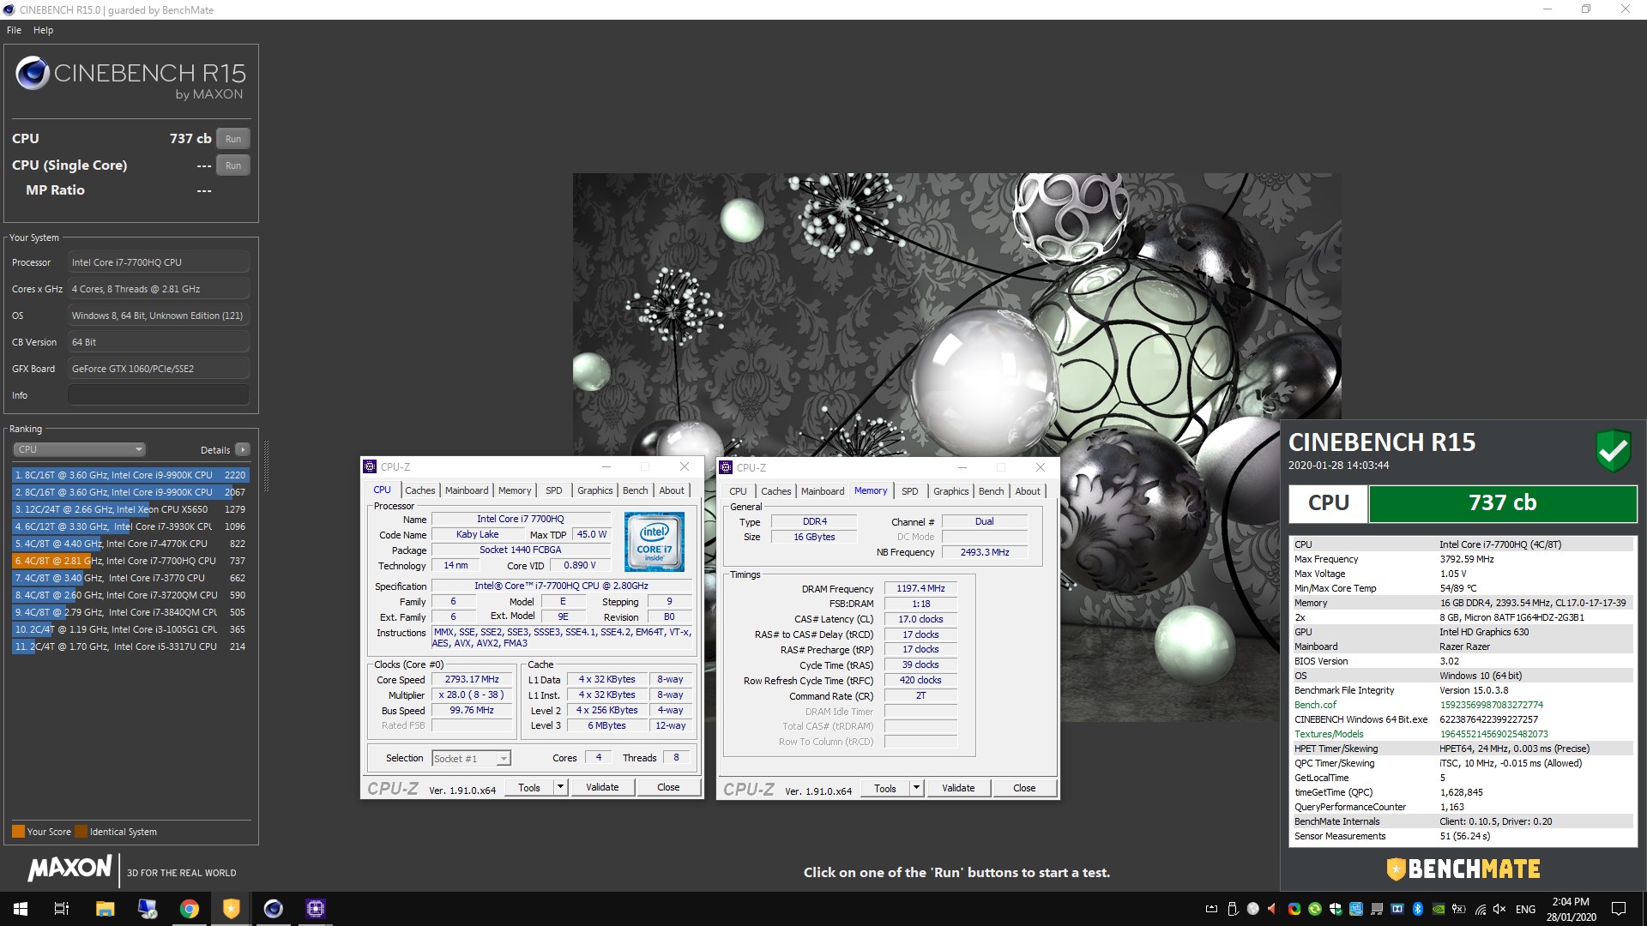Screen dimensions: 1647x926
Task: Click the Windows Security tray icon
Action: click(x=1336, y=909)
